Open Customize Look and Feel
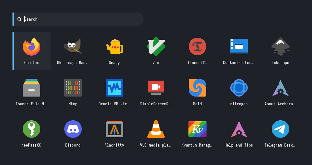Image resolution: width=312 pixels, height=165 pixels. 239,47
